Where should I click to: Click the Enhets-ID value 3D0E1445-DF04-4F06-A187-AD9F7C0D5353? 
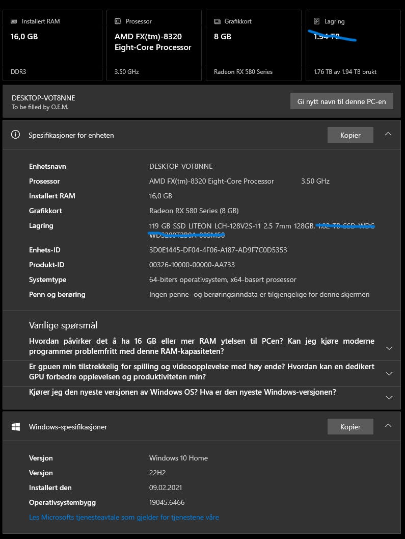(x=218, y=250)
